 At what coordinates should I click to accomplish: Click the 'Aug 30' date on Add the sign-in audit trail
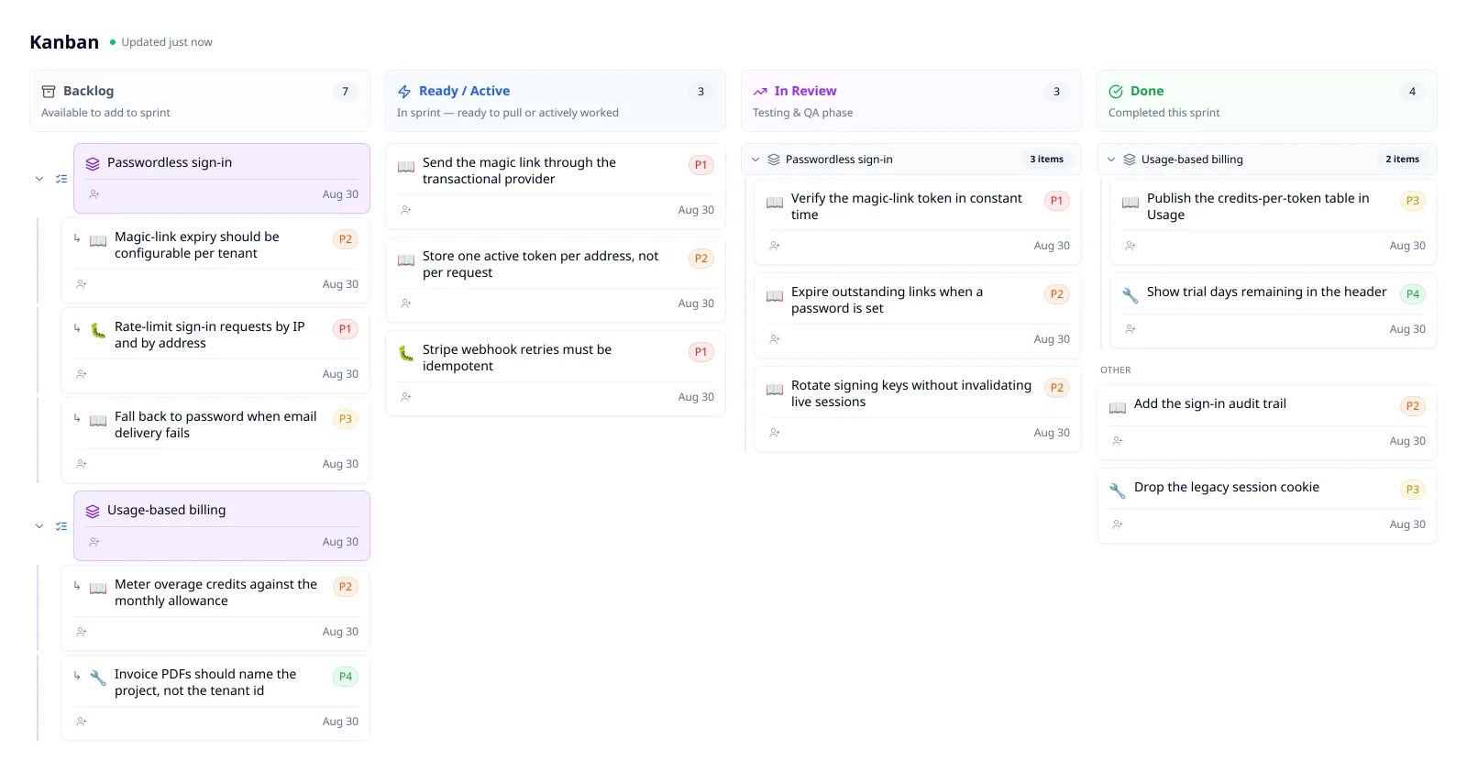pos(1407,441)
